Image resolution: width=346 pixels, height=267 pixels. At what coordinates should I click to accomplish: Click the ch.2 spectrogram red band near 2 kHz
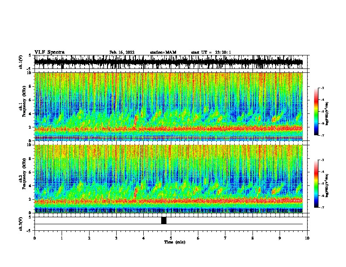click(x=169, y=201)
